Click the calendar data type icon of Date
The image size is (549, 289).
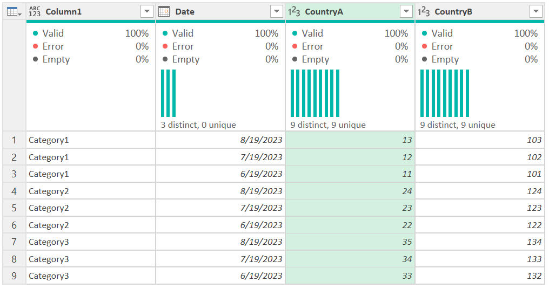(164, 11)
